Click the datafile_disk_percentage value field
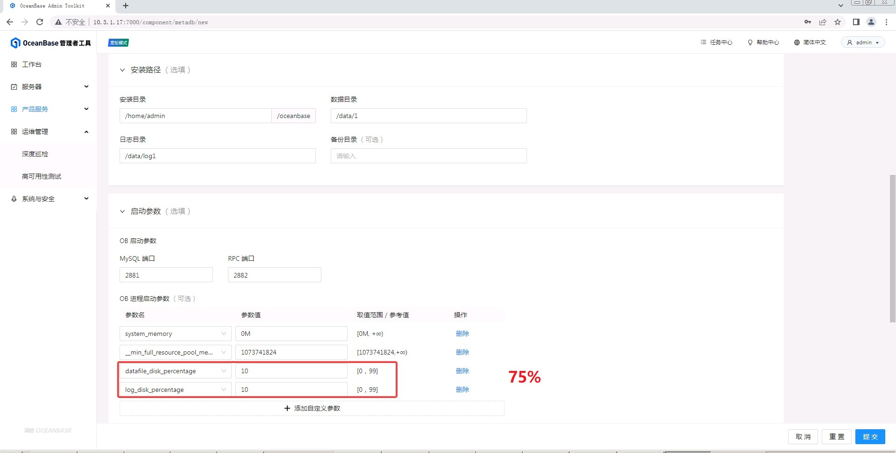896x453 pixels. [292, 371]
